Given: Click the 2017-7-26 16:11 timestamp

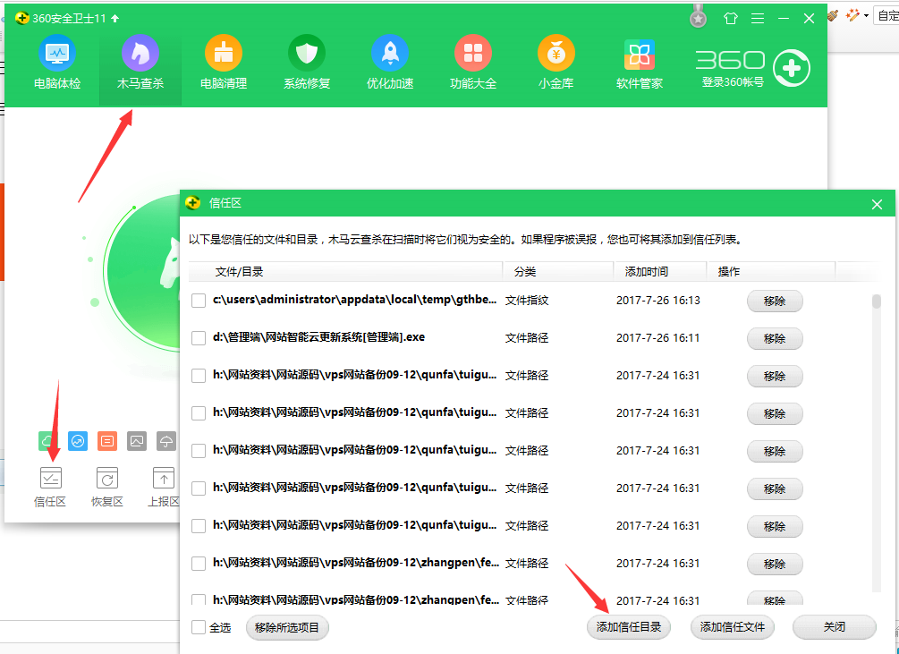Looking at the screenshot, I should pos(658,337).
